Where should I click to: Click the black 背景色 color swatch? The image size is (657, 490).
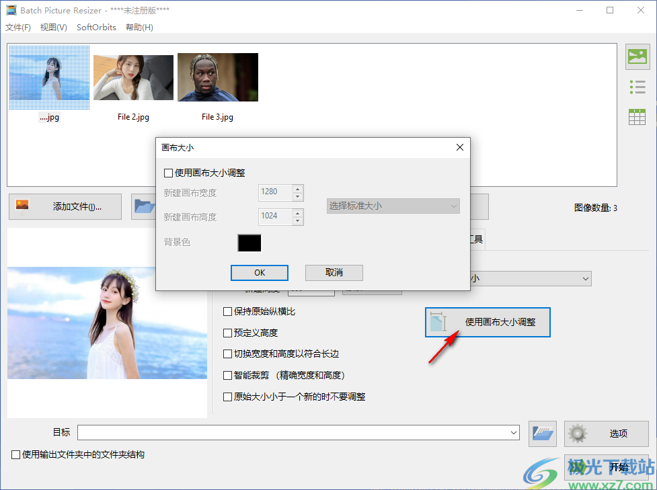pos(249,243)
